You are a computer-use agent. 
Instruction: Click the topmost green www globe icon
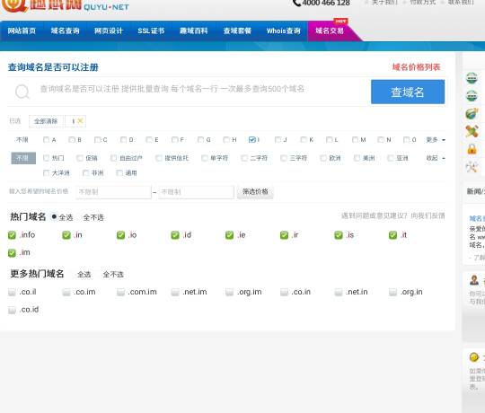pyautogui.click(x=472, y=78)
